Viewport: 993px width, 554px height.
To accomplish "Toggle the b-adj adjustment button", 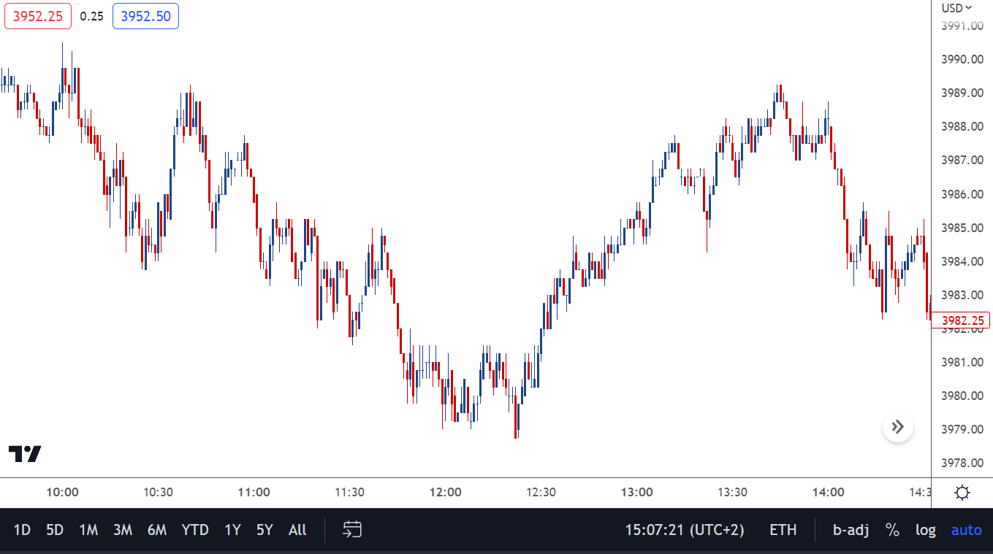I will 851,530.
